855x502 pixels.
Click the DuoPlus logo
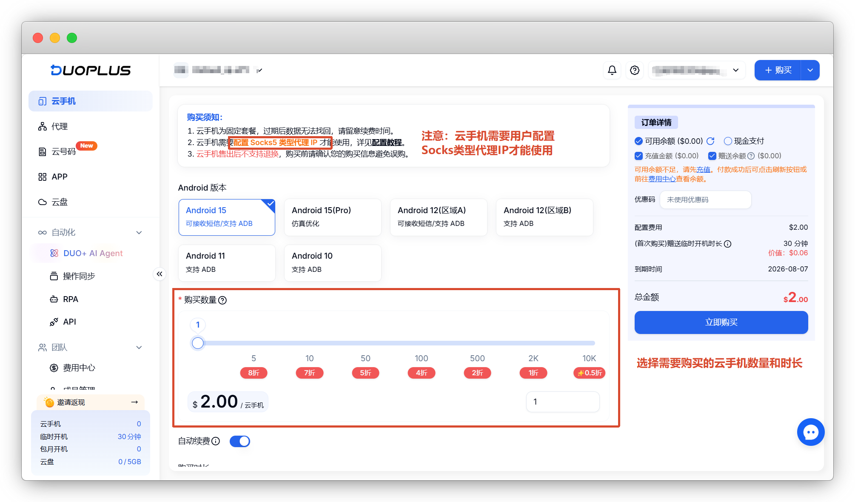click(x=91, y=70)
